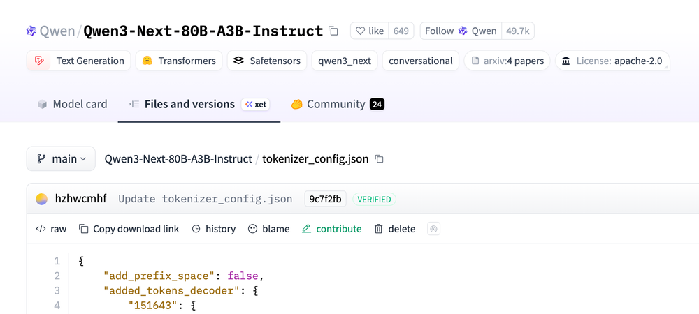Copy model name using the copy icon

(x=333, y=31)
